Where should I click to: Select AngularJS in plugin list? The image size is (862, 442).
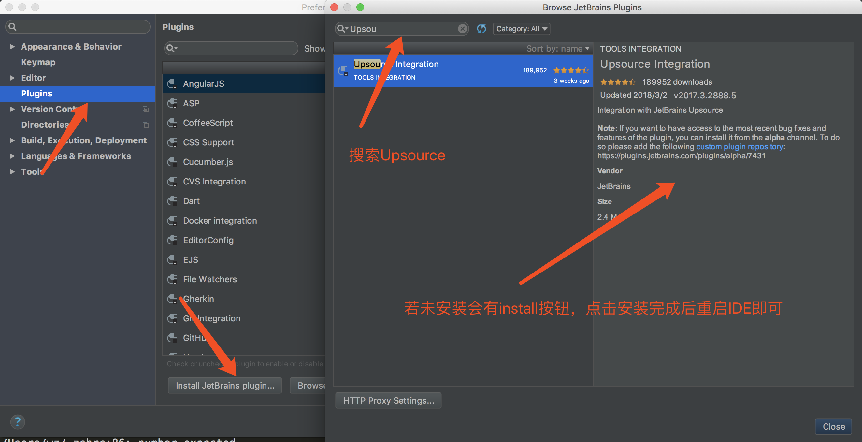pyautogui.click(x=244, y=84)
